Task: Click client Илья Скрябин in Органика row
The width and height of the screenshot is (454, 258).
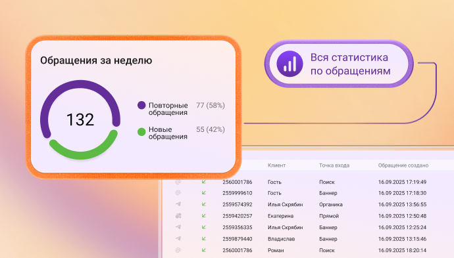Action: point(285,204)
